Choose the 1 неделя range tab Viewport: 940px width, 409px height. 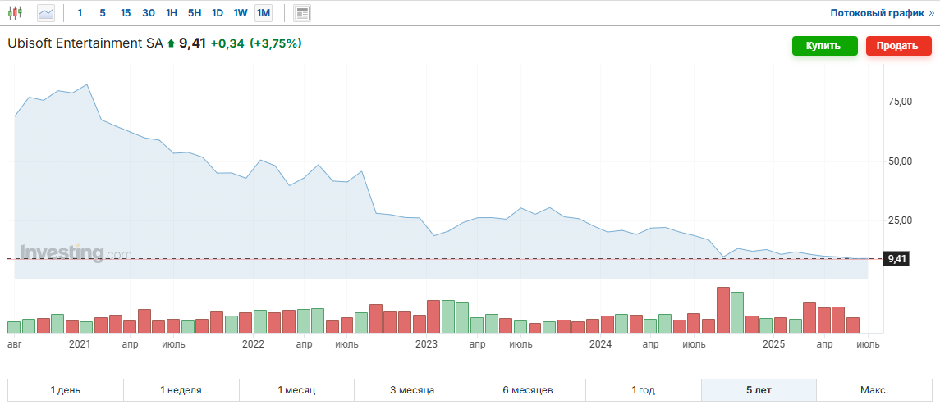tap(181, 390)
